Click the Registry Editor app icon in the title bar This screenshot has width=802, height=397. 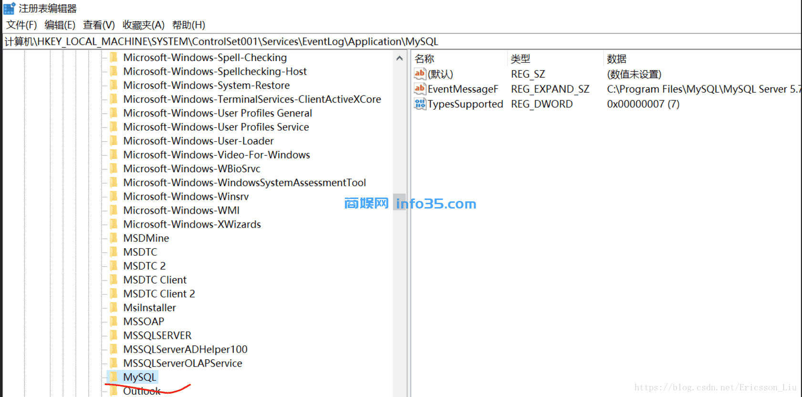(9, 8)
